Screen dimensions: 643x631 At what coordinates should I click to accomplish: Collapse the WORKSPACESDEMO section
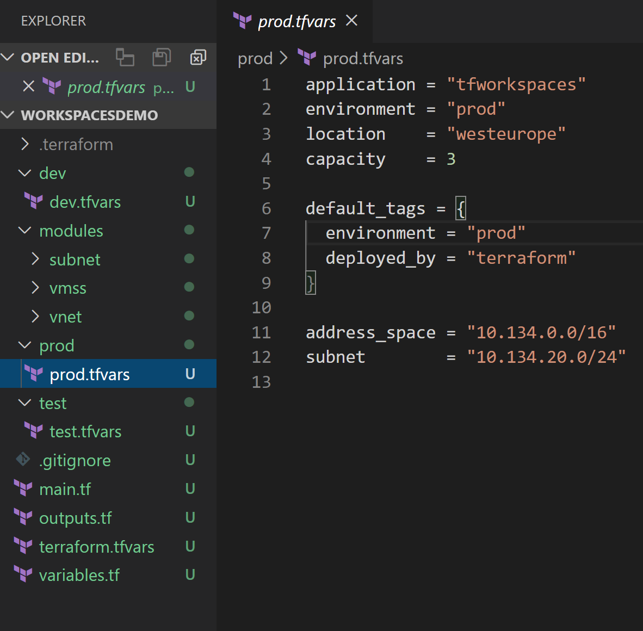8,115
